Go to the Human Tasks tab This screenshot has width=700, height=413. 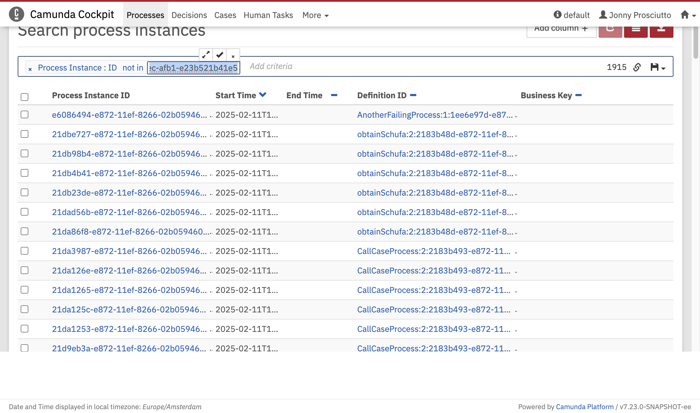click(268, 15)
